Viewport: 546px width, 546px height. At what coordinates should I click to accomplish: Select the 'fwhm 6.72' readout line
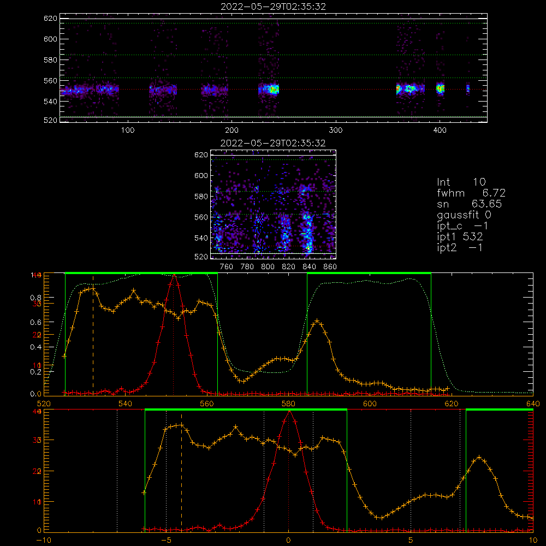471,193
